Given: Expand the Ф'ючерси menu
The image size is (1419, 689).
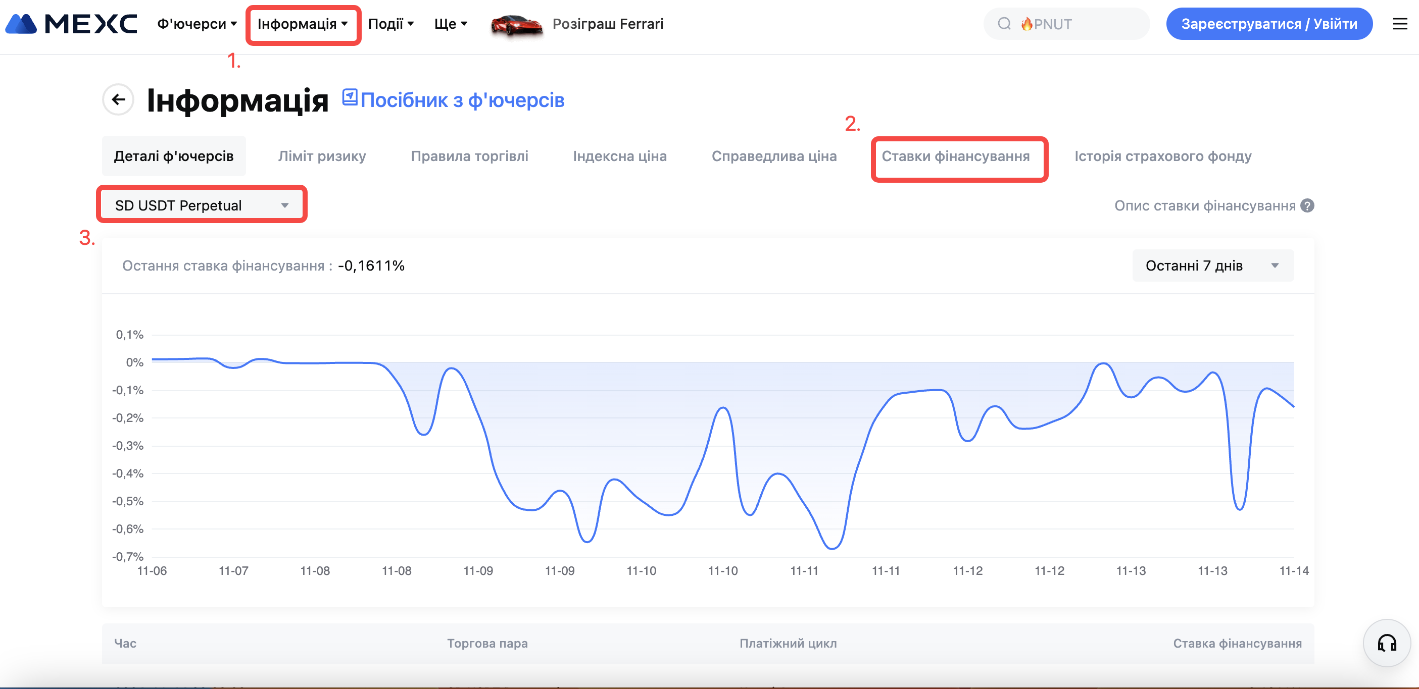Looking at the screenshot, I should (197, 24).
